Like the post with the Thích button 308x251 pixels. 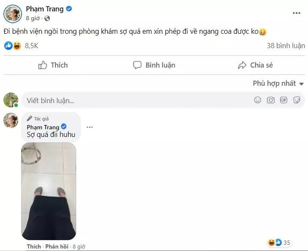53,65
